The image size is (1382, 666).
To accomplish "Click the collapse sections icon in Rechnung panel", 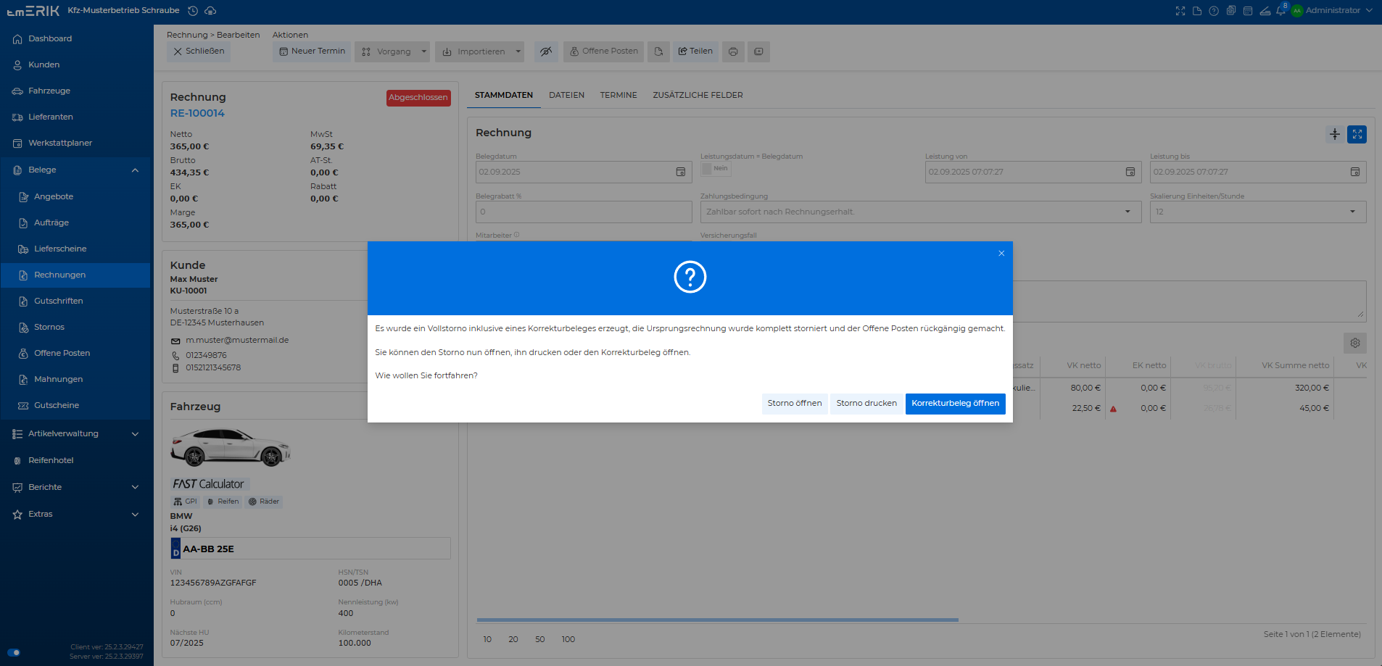I will 1334,134.
